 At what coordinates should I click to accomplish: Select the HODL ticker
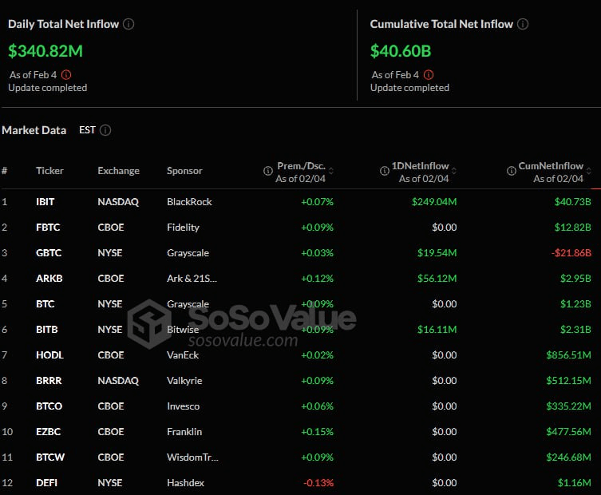(49, 355)
